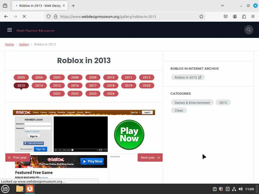The width and height of the screenshot is (259, 194).
Task: Bookmark this page with the star
Action: click(201, 16)
